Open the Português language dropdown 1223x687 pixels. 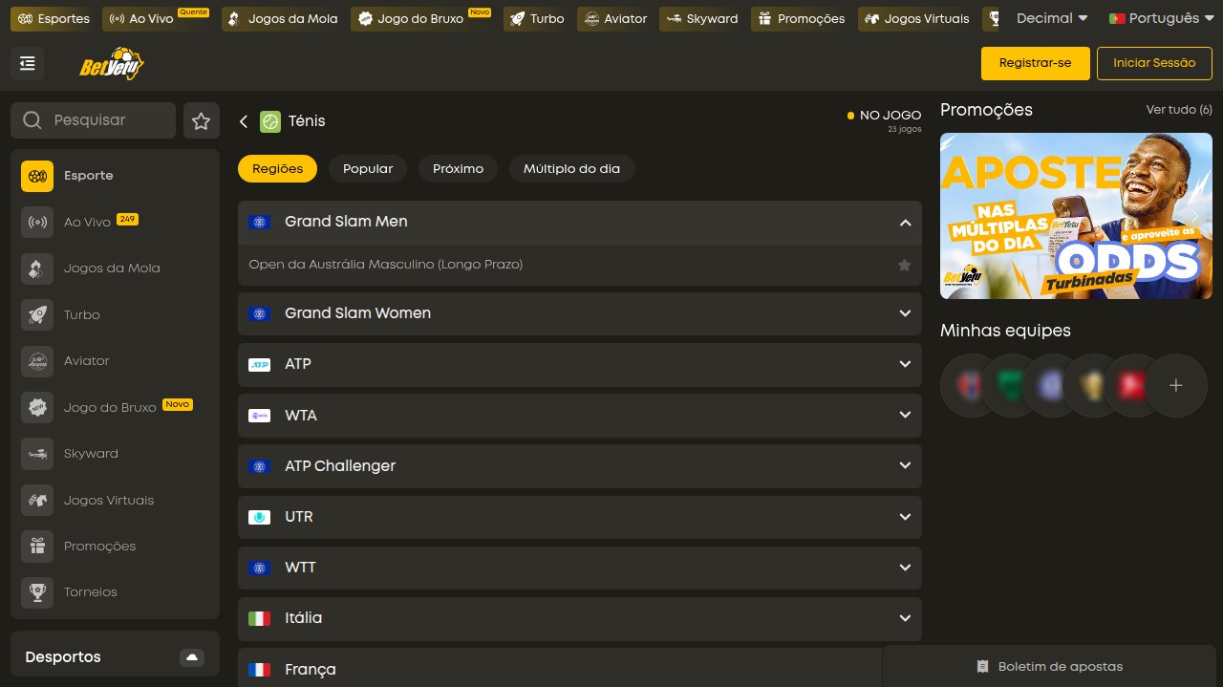click(1160, 18)
